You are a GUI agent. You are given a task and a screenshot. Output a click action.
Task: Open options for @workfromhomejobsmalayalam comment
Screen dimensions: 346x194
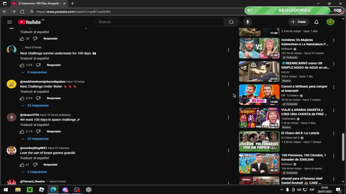(228, 84)
